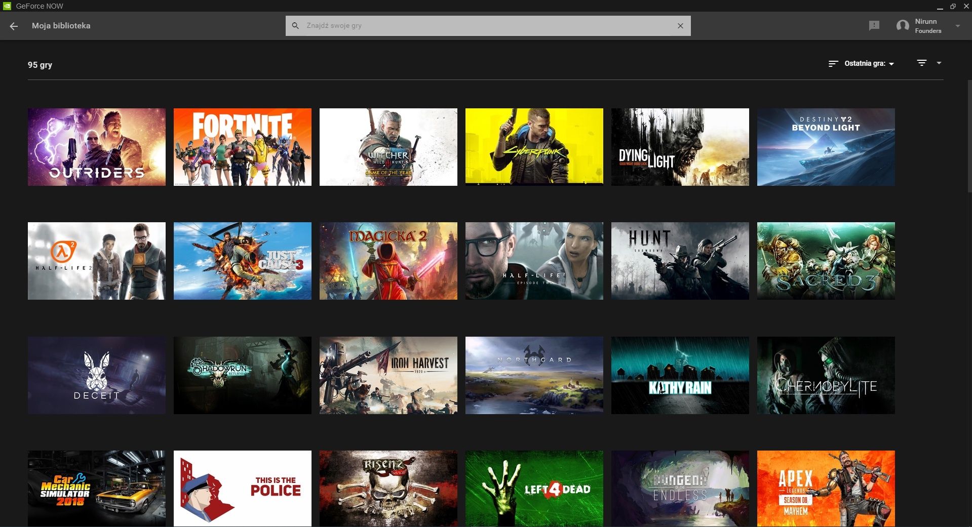Select the Sacred 3 tile
Screen dimensions: 972x527
[x=826, y=261]
